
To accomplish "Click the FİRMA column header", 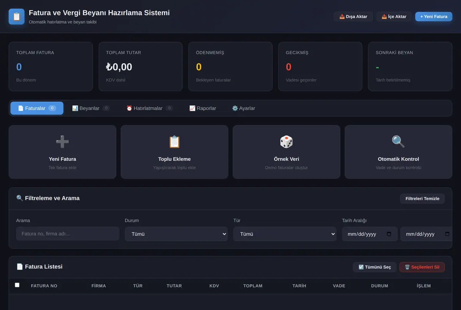I will [x=99, y=286].
